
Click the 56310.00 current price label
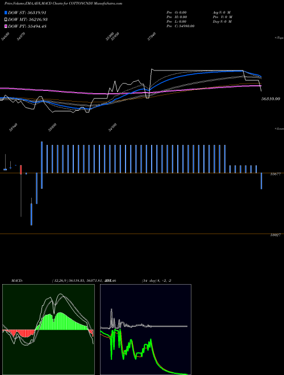click(x=270, y=99)
